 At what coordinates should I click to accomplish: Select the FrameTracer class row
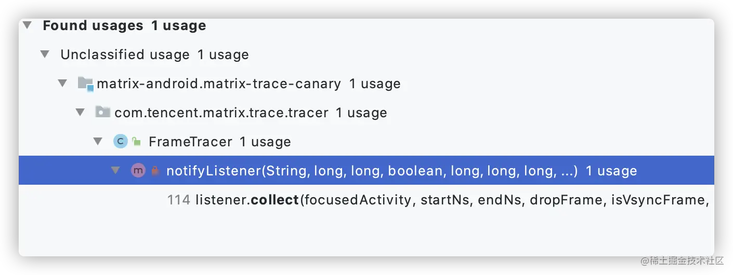[366, 142]
